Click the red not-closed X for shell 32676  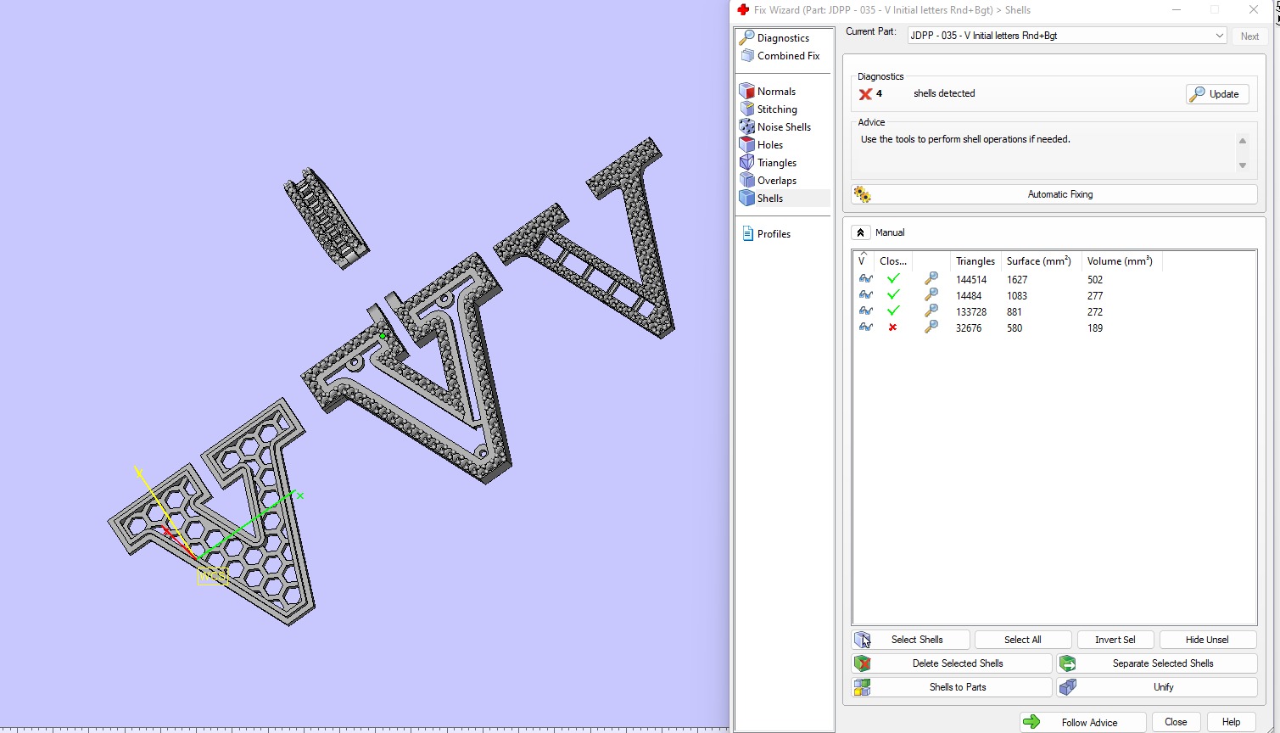[892, 327]
